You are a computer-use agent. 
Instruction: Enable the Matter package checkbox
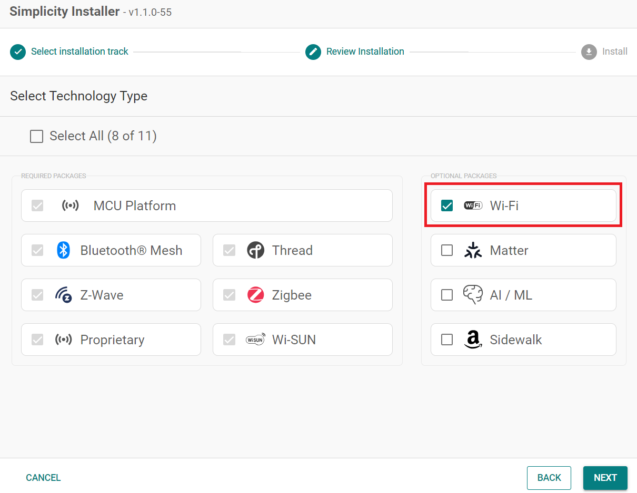click(x=447, y=250)
